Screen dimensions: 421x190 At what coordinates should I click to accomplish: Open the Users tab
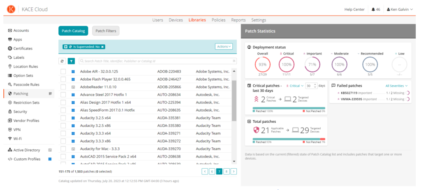click(x=157, y=20)
